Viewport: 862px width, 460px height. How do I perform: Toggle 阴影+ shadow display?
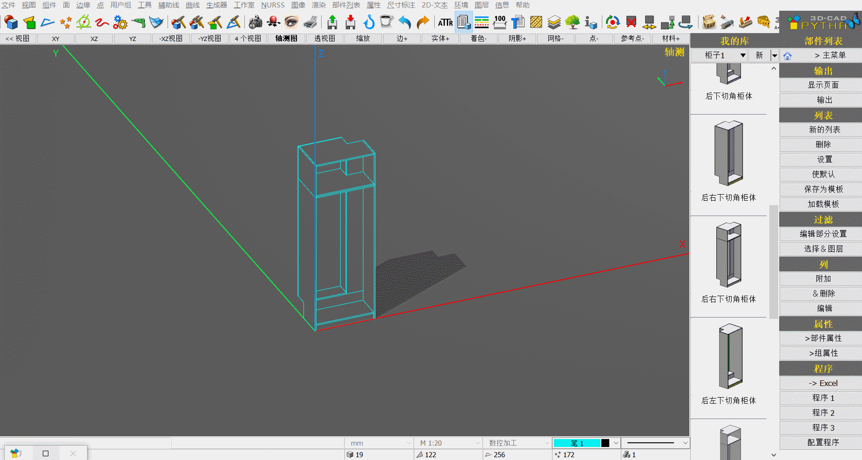[517, 39]
